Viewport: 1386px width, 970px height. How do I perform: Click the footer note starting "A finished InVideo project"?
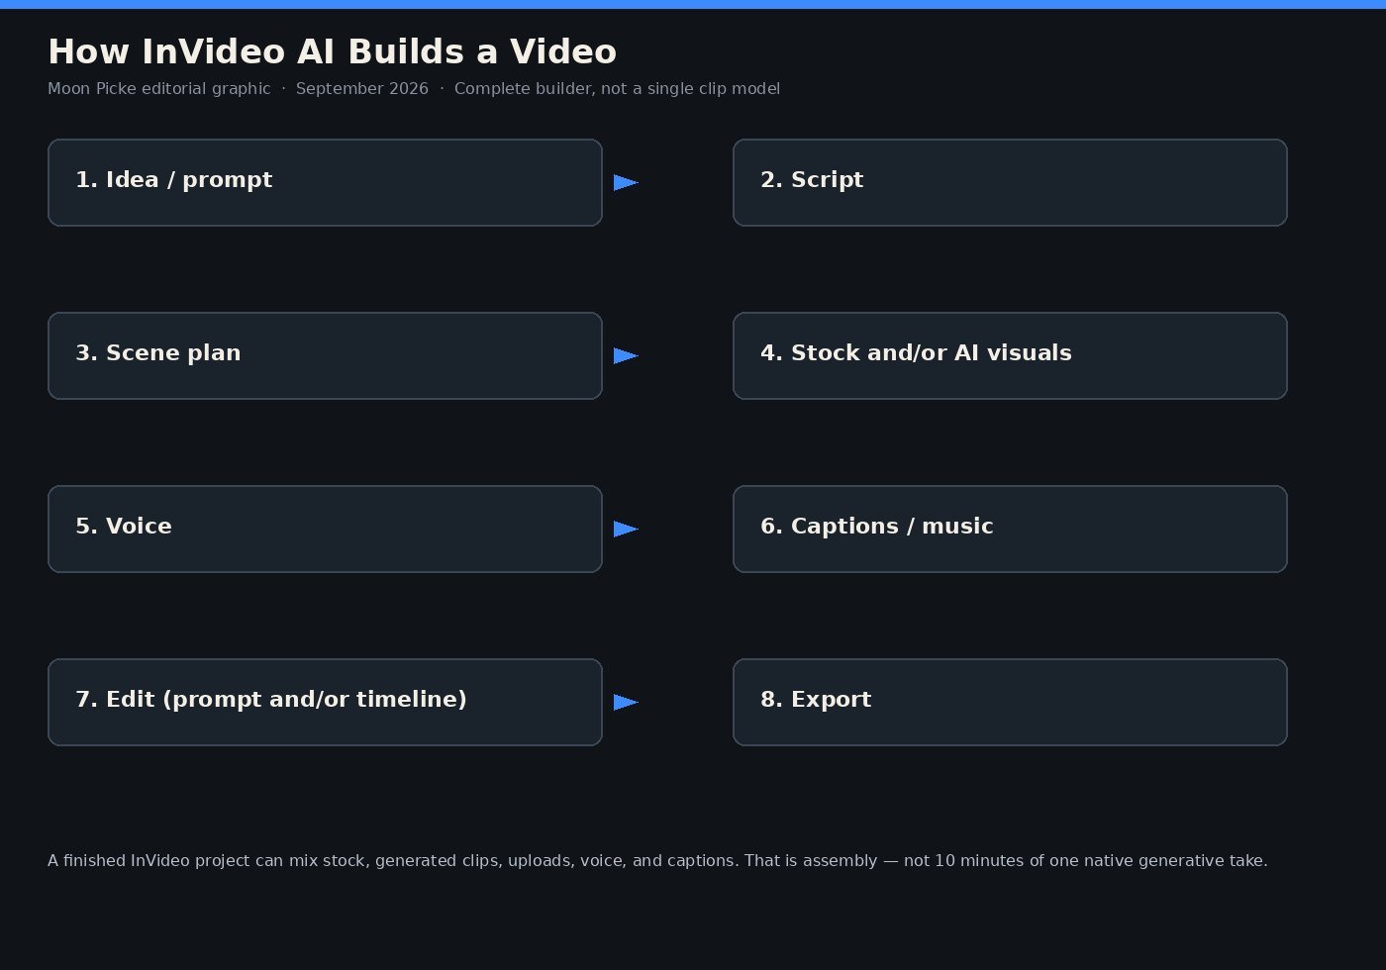tap(657, 861)
